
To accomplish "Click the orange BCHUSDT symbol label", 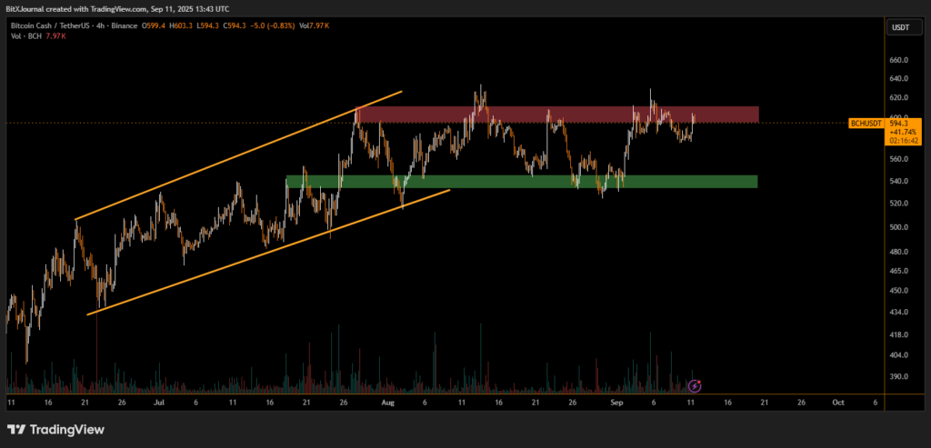I will tap(864, 123).
